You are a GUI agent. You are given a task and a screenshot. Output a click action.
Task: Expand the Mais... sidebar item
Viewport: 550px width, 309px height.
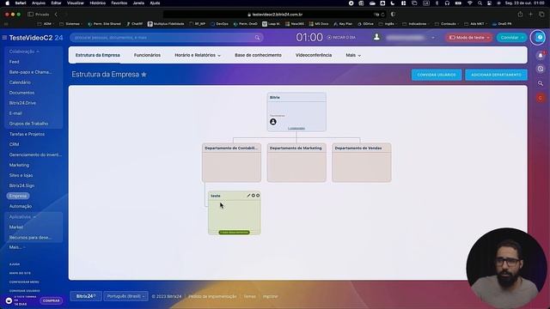click(x=17, y=247)
